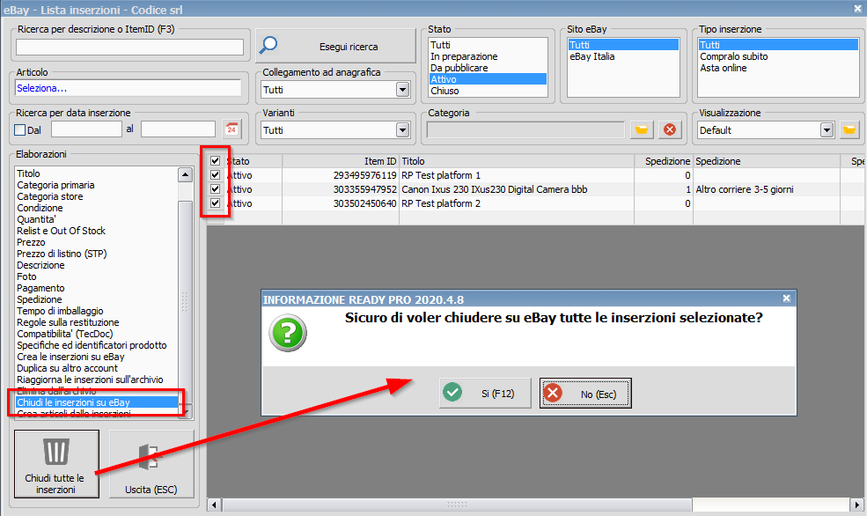
Task: Click the exit door icon for Uscita
Action: [149, 457]
